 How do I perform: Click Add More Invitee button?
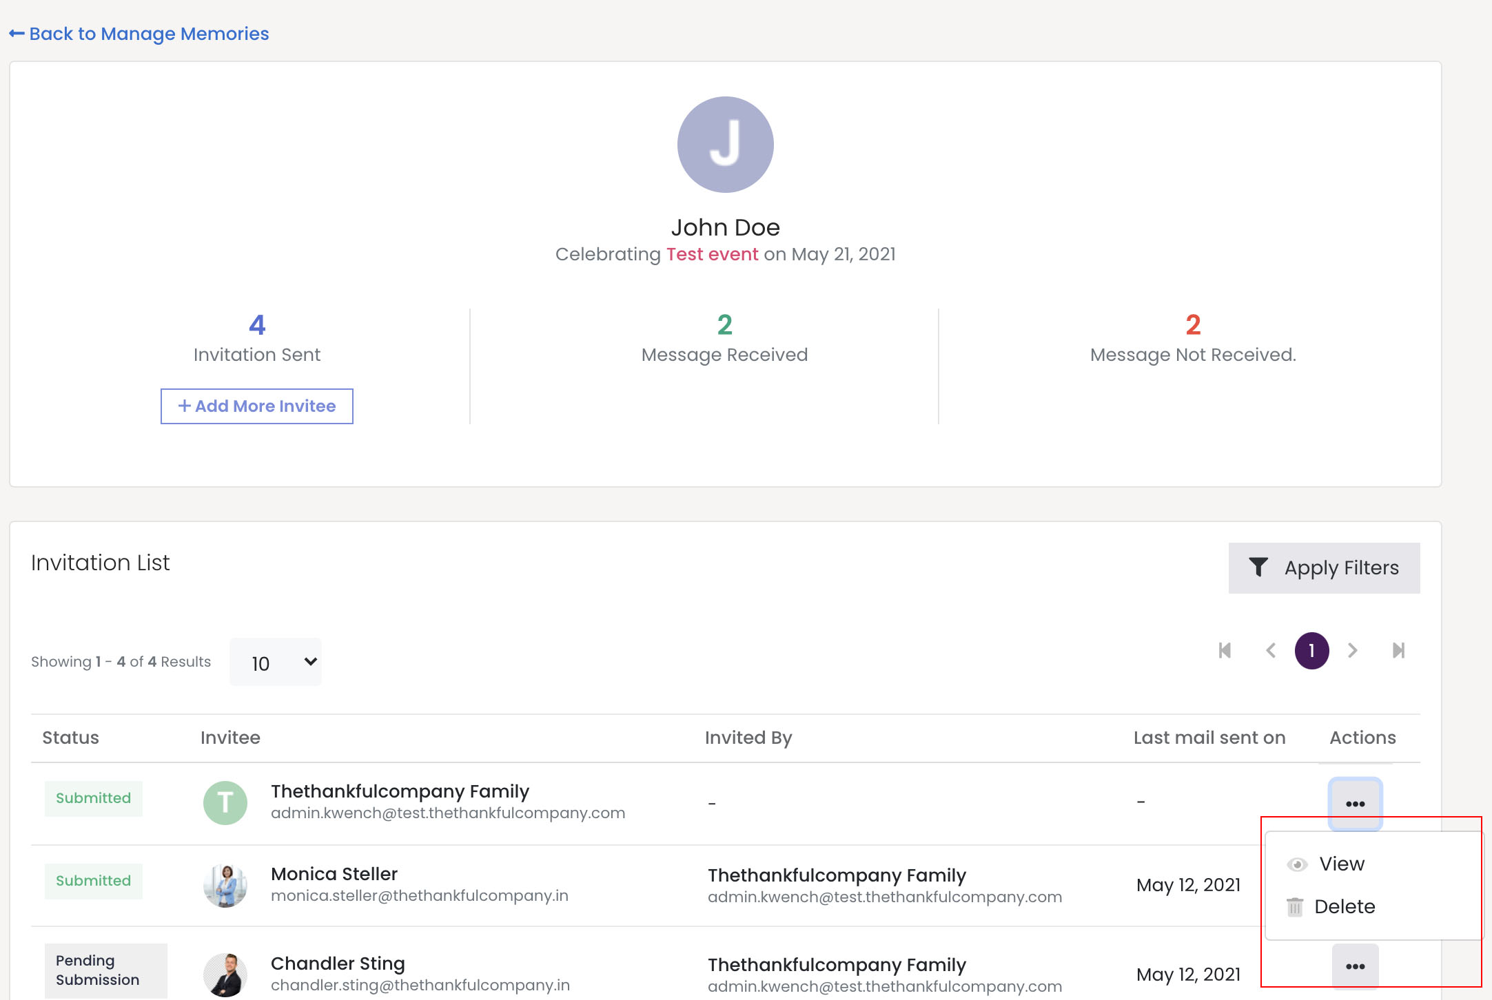coord(257,406)
